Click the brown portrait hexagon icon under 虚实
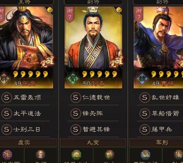183x163 pixels. click(x=40, y=155)
